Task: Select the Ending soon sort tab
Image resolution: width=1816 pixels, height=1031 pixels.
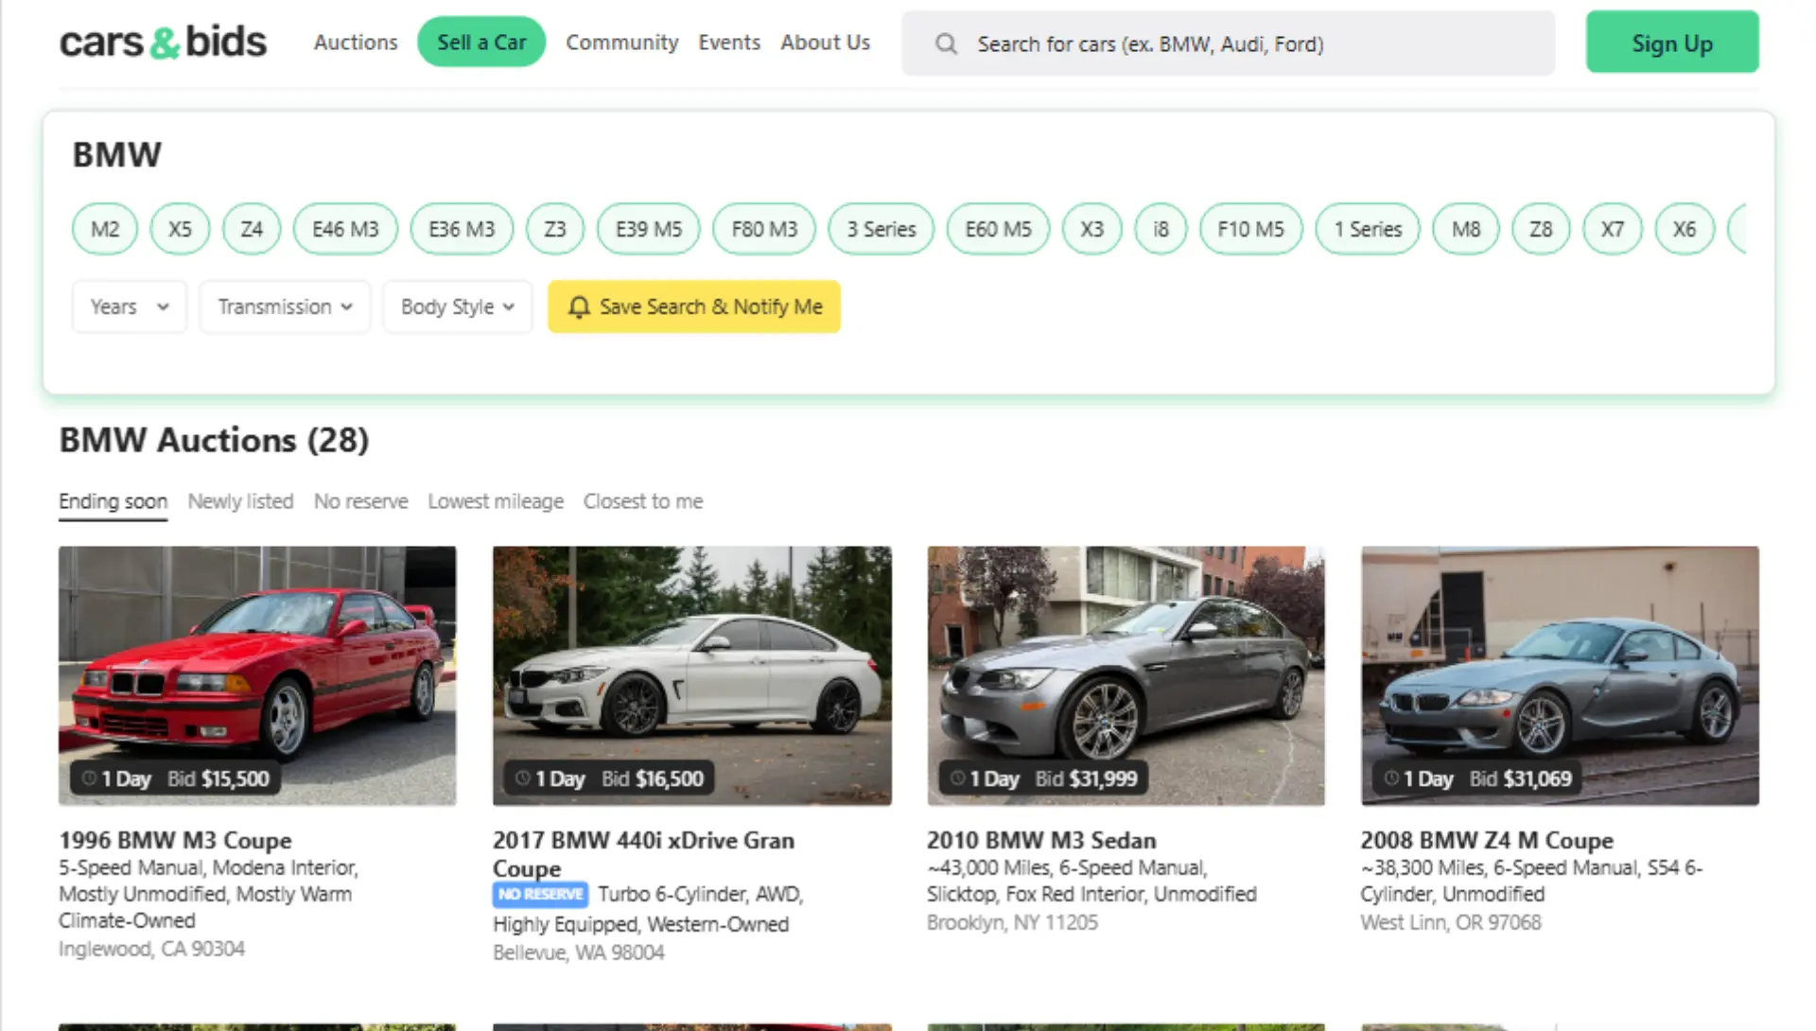Action: (113, 501)
